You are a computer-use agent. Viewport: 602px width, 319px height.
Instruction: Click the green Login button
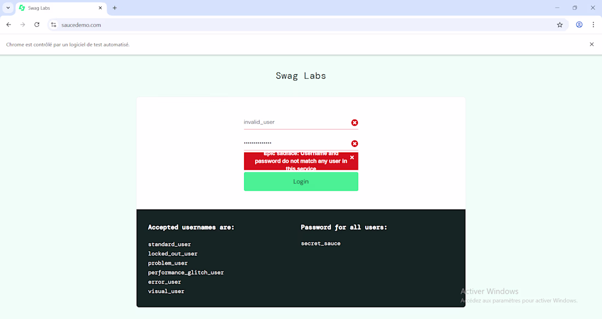301,181
